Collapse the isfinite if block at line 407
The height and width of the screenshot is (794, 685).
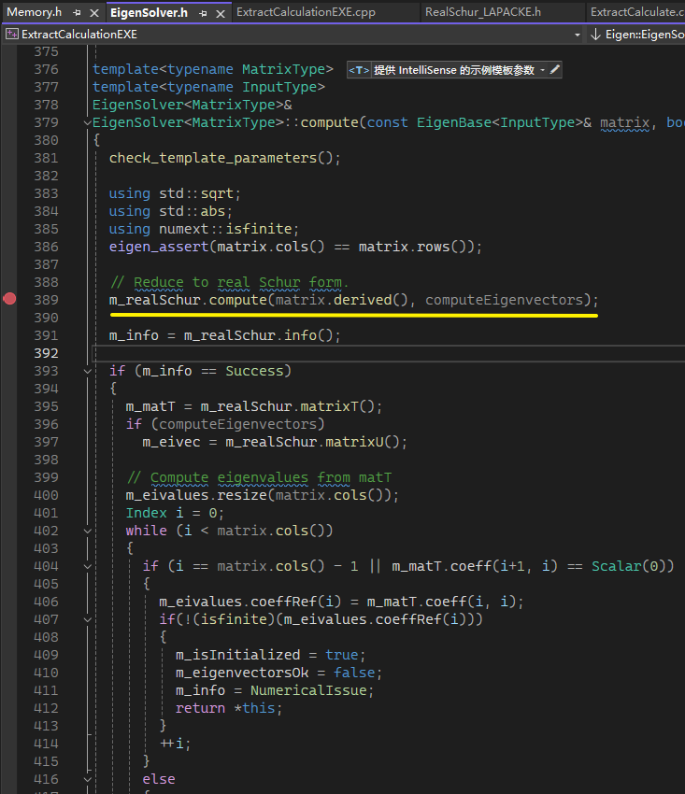tap(87, 619)
